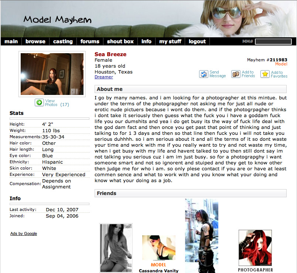Screen dimensions: 297x273
Task: Click the Model Mayhem logo text
Action: click(57, 20)
